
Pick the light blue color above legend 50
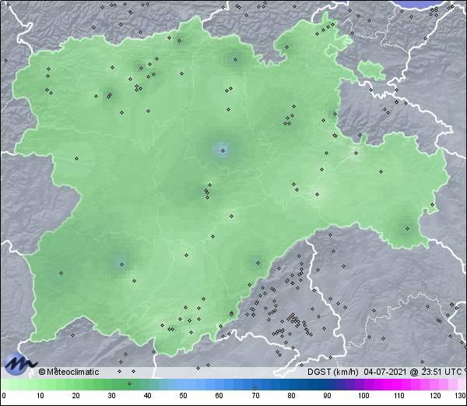(x=183, y=385)
